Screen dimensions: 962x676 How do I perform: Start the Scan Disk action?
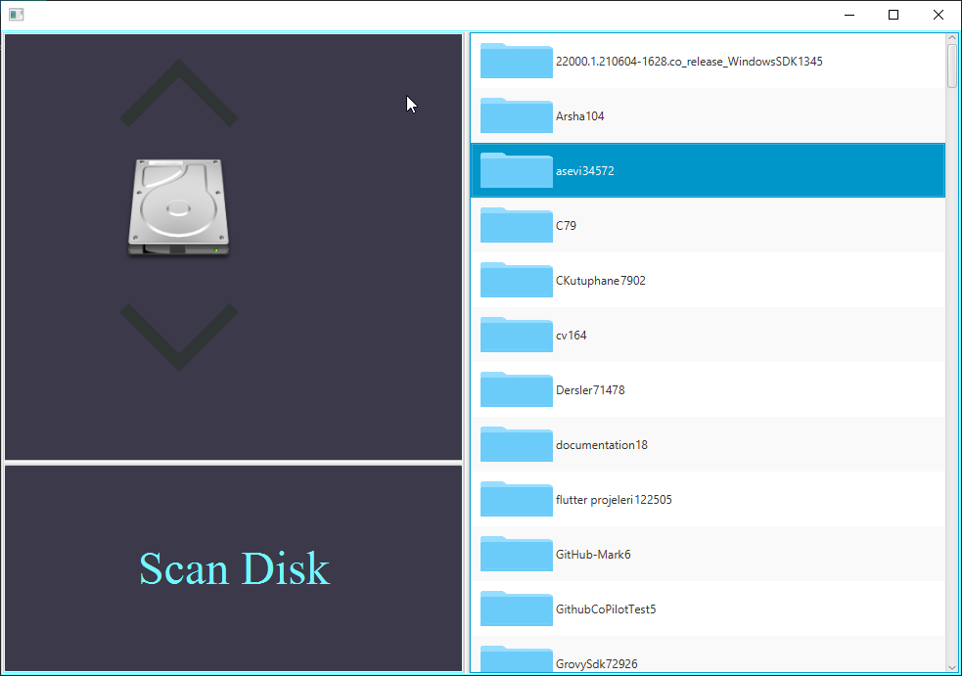point(234,568)
